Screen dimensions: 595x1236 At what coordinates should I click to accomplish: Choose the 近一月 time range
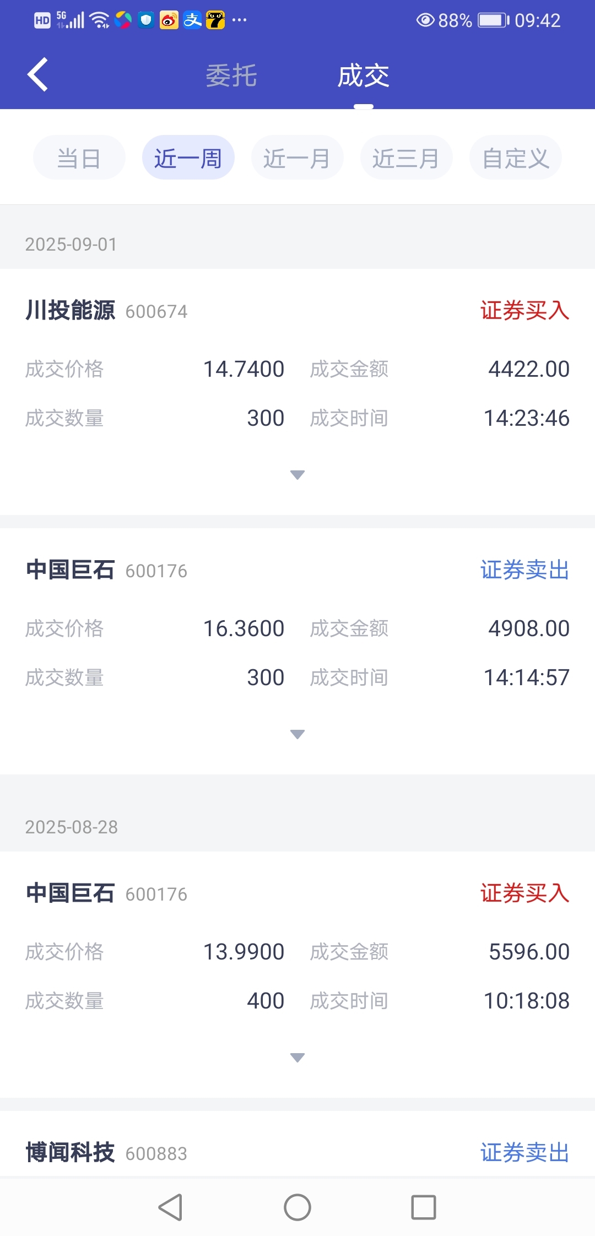coord(297,158)
